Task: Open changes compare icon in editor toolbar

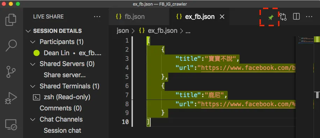Action: 283,17
